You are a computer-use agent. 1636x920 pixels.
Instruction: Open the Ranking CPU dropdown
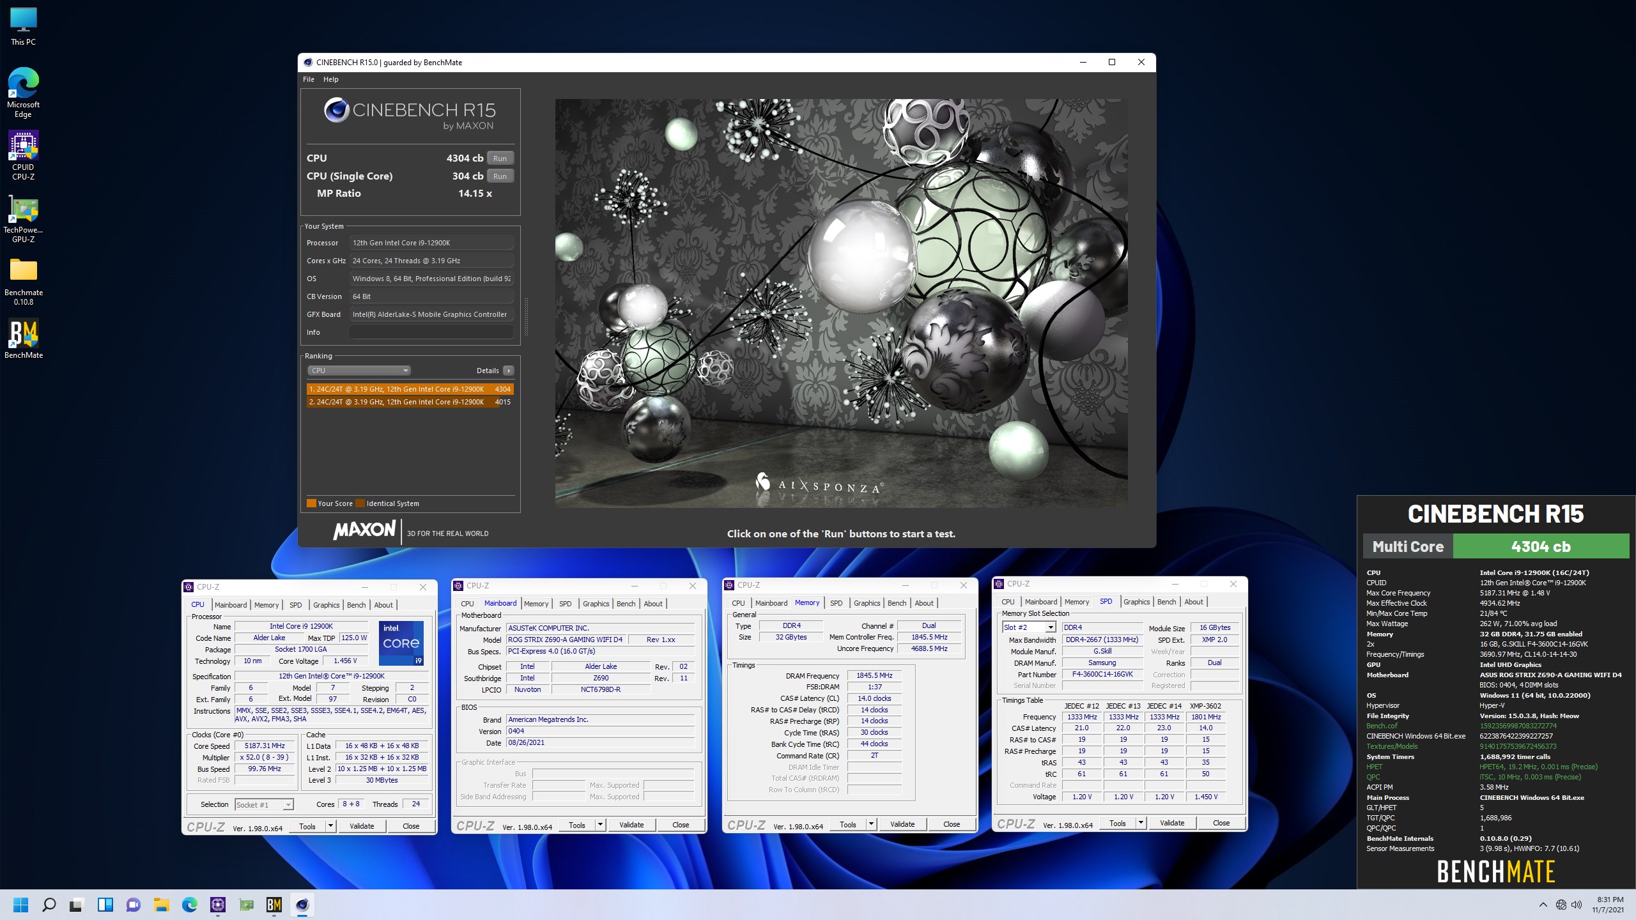click(x=359, y=371)
